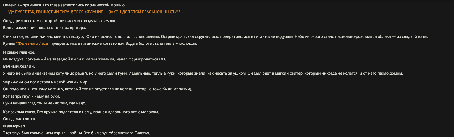The width and height of the screenshot is (454, 137).
Task: Click the line "Он сделал глоток."
Action: coord(20,119)
